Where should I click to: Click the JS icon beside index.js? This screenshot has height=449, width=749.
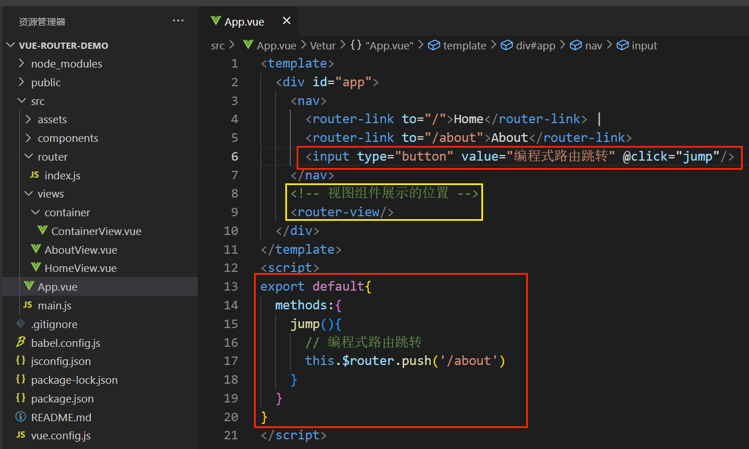click(x=35, y=175)
